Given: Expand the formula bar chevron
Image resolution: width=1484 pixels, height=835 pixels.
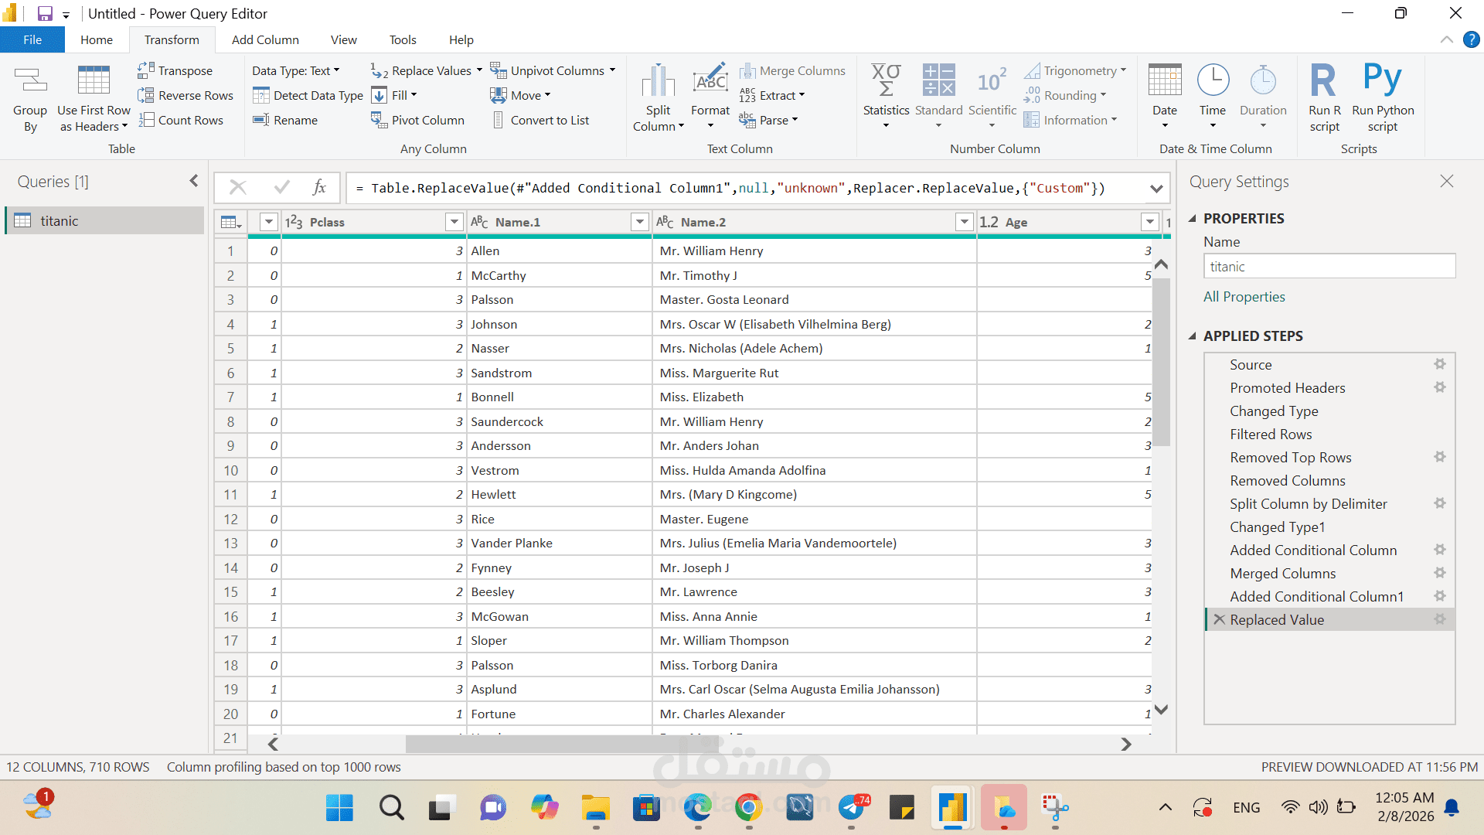Looking at the screenshot, I should tap(1156, 188).
